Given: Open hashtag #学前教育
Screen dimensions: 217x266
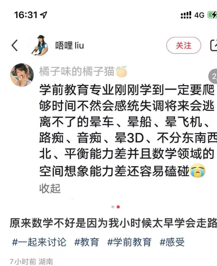Looking at the screenshot, I should [129, 242].
